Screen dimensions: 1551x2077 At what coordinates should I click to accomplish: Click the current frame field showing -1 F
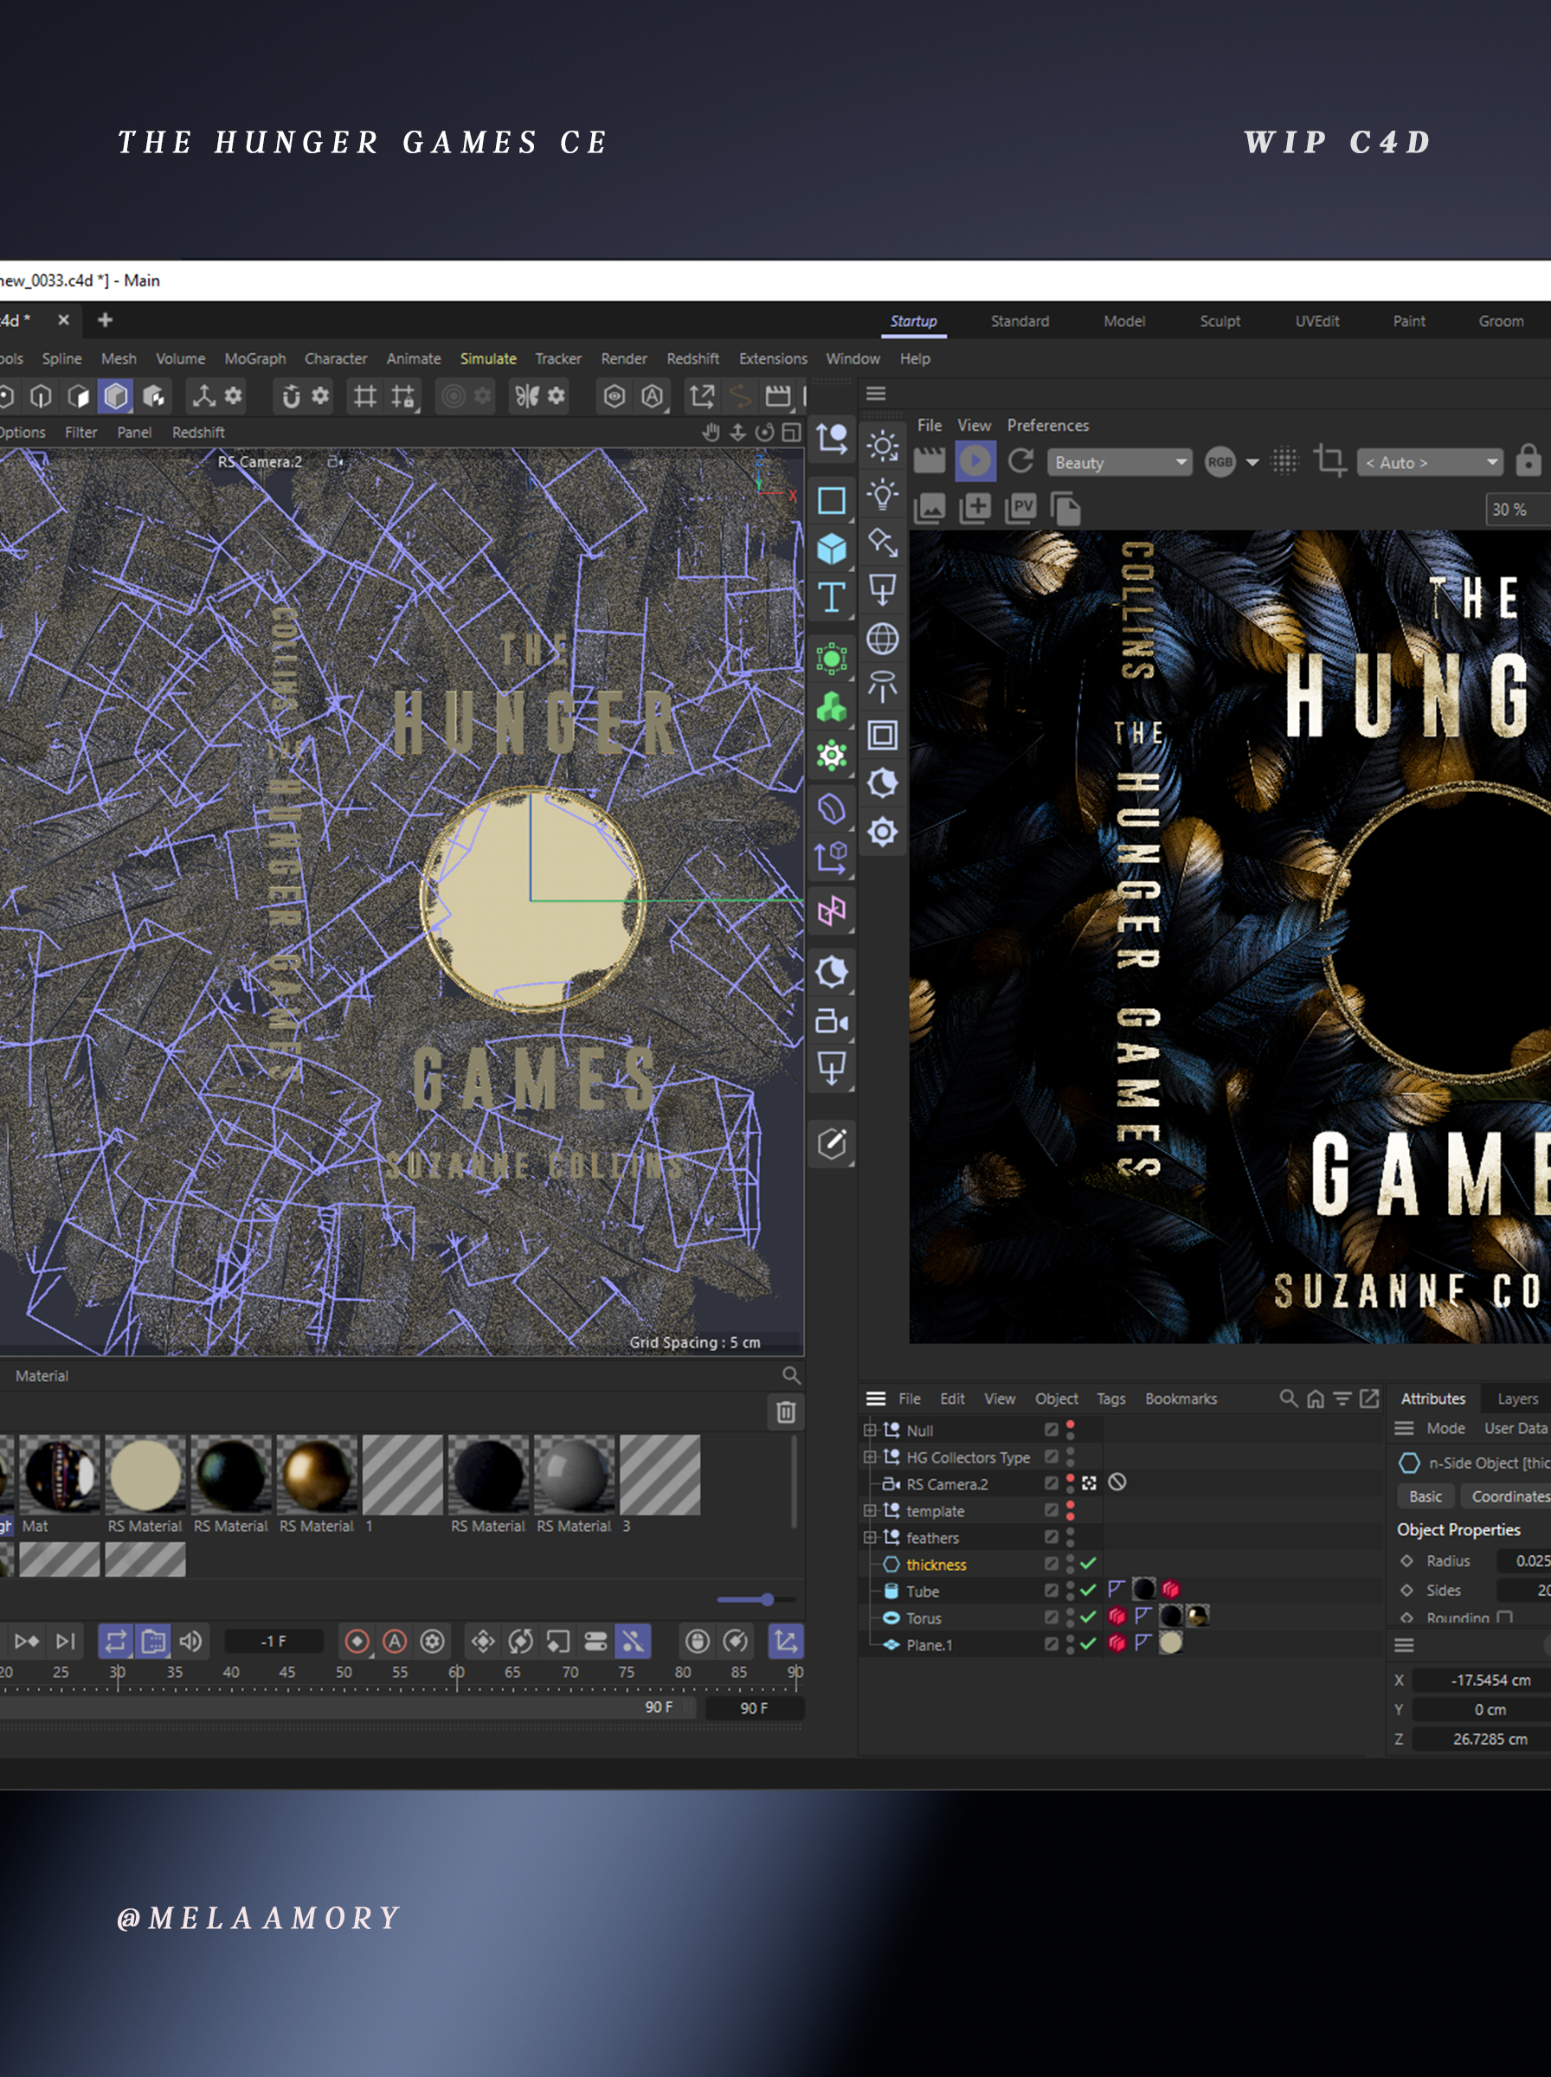[x=274, y=1641]
